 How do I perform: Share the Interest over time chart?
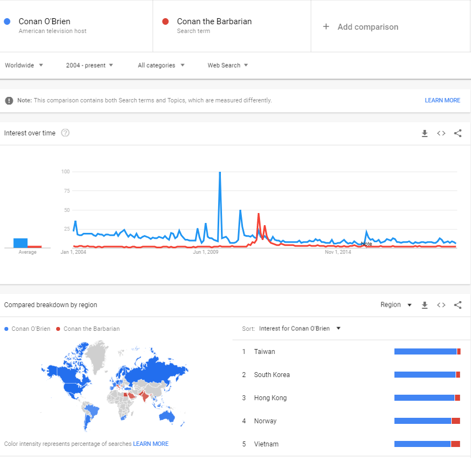(x=458, y=133)
